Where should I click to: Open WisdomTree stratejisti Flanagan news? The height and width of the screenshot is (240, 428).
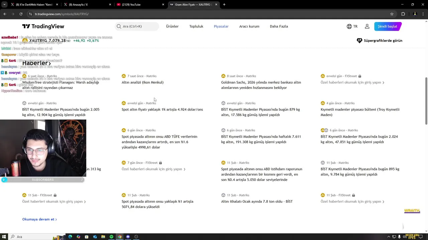61,85
